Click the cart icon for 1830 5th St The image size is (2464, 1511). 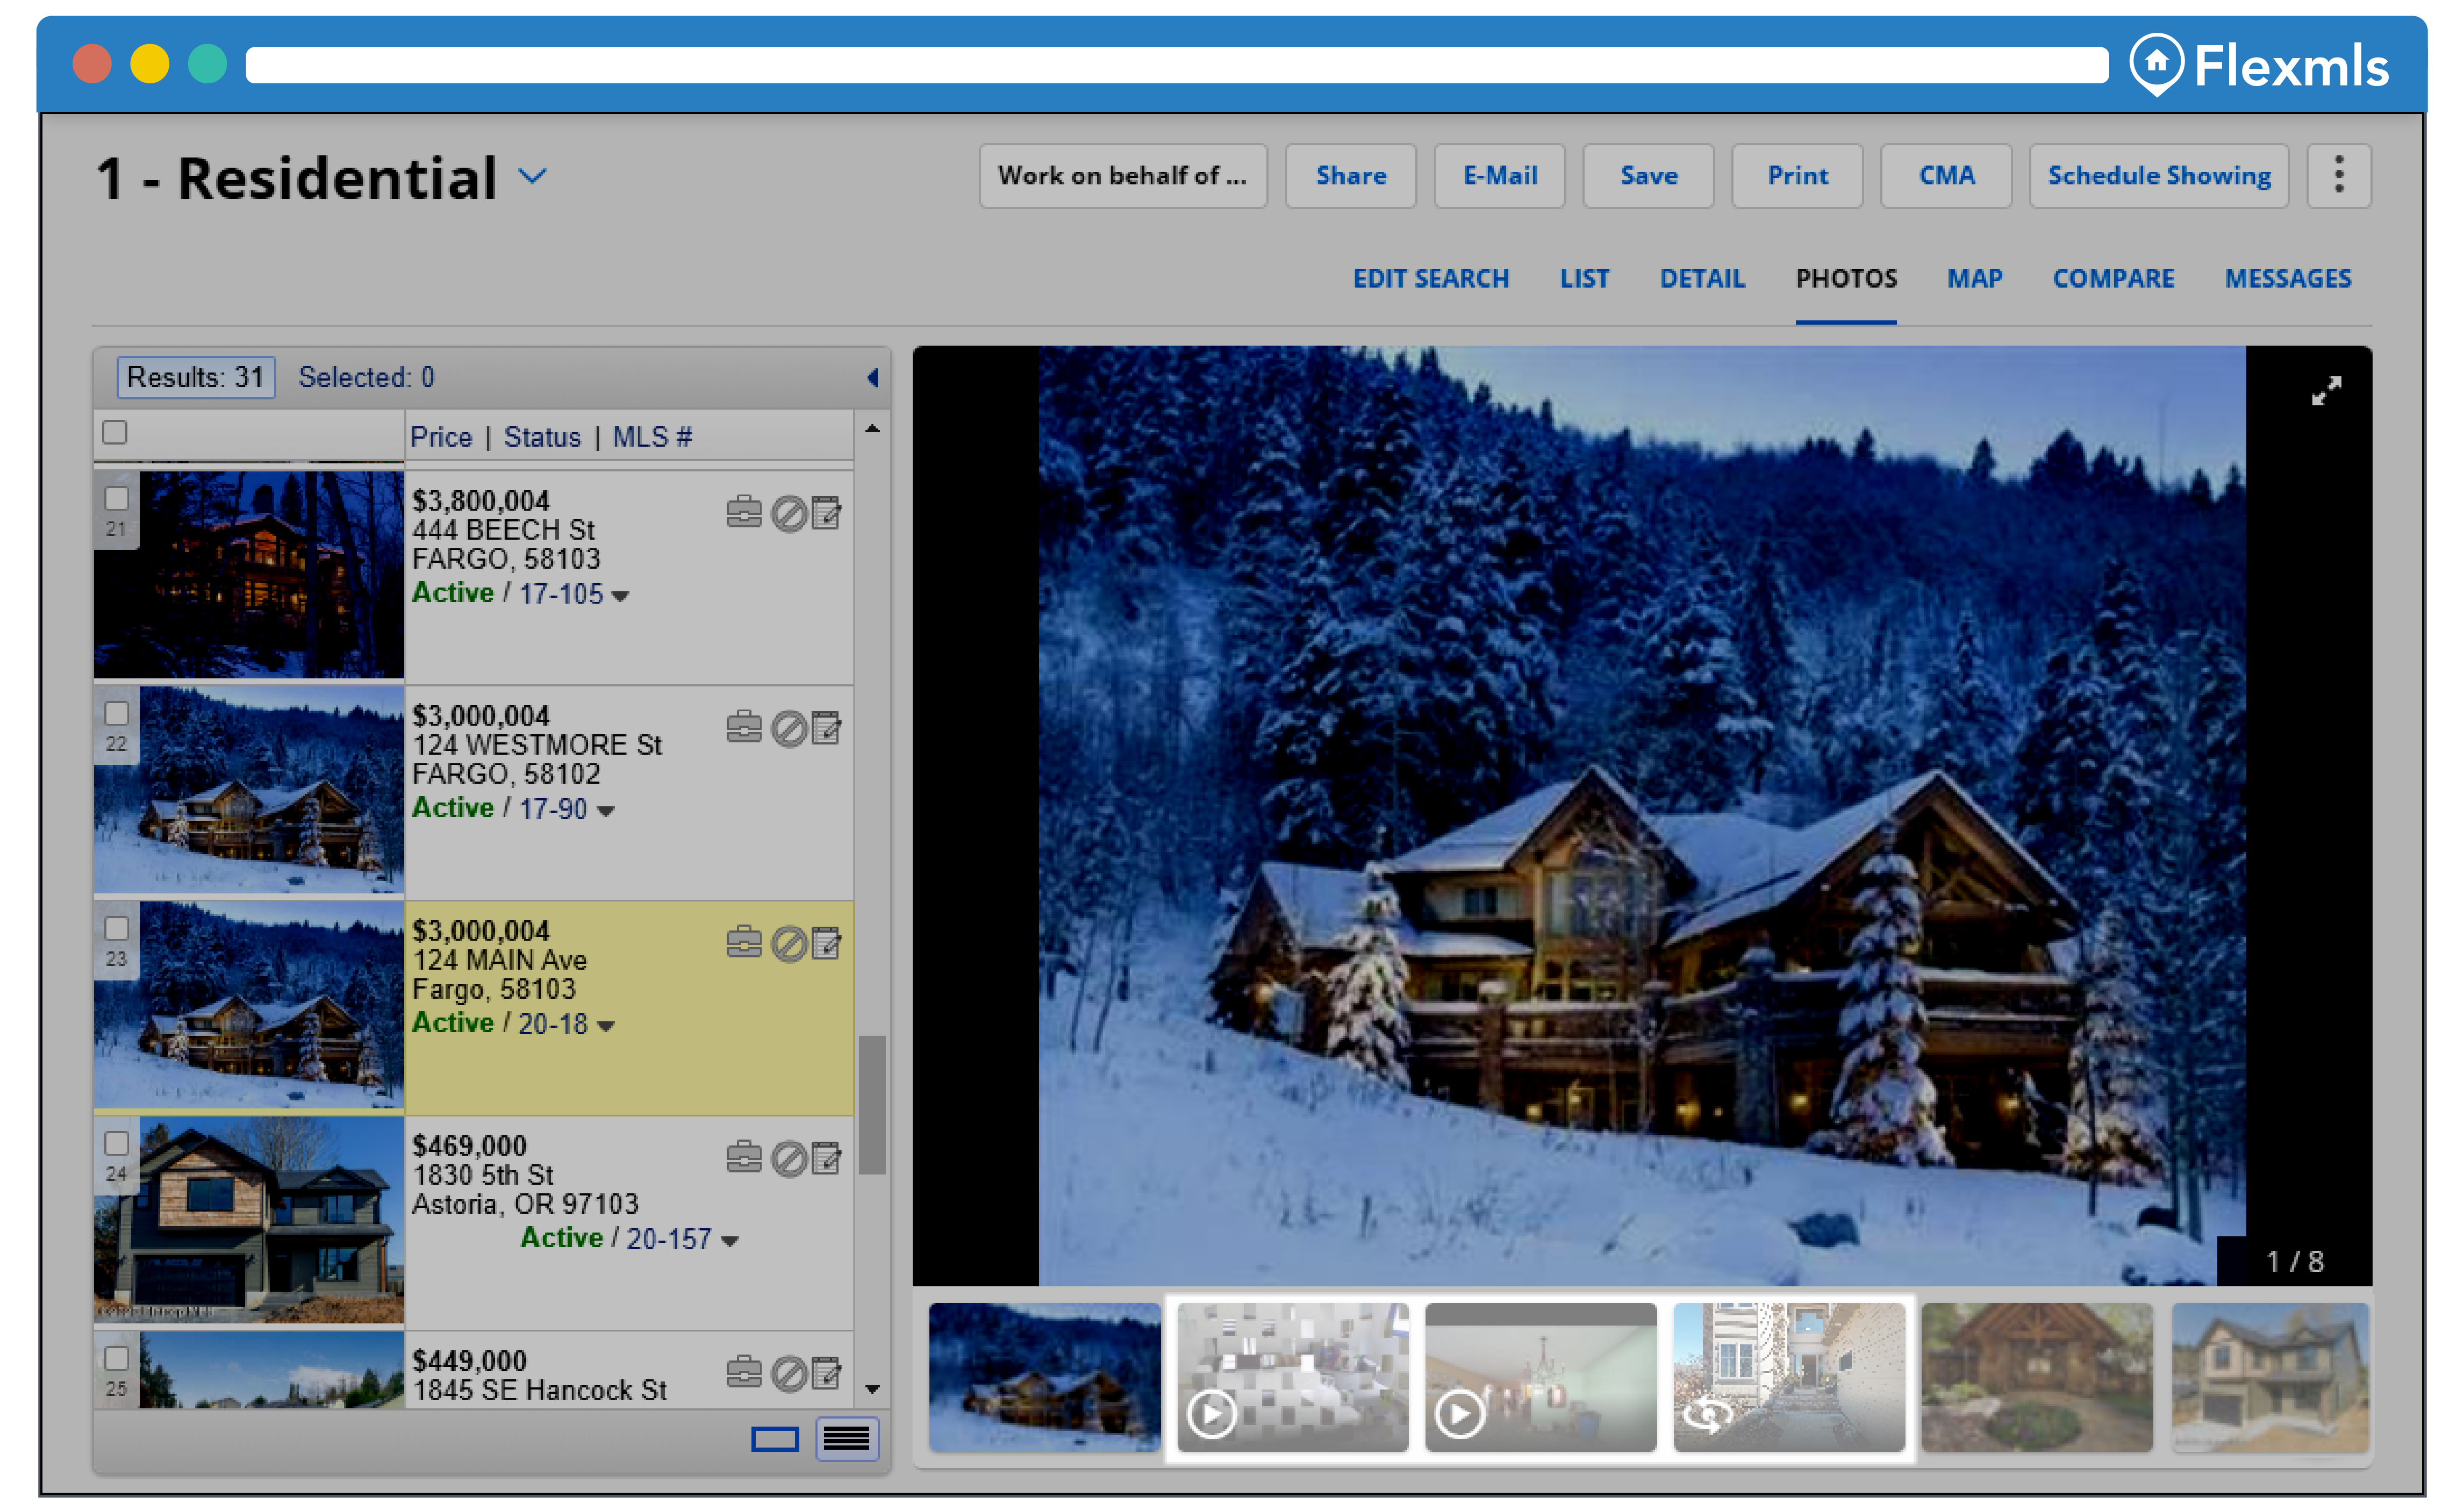coord(743,1157)
